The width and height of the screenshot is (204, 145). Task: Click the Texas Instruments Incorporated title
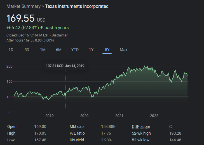[x=77, y=6]
